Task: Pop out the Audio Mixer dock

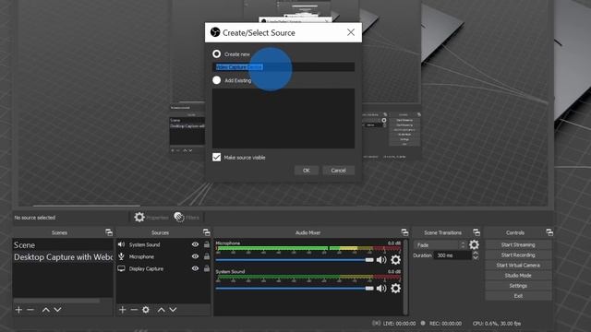Action: [x=404, y=232]
